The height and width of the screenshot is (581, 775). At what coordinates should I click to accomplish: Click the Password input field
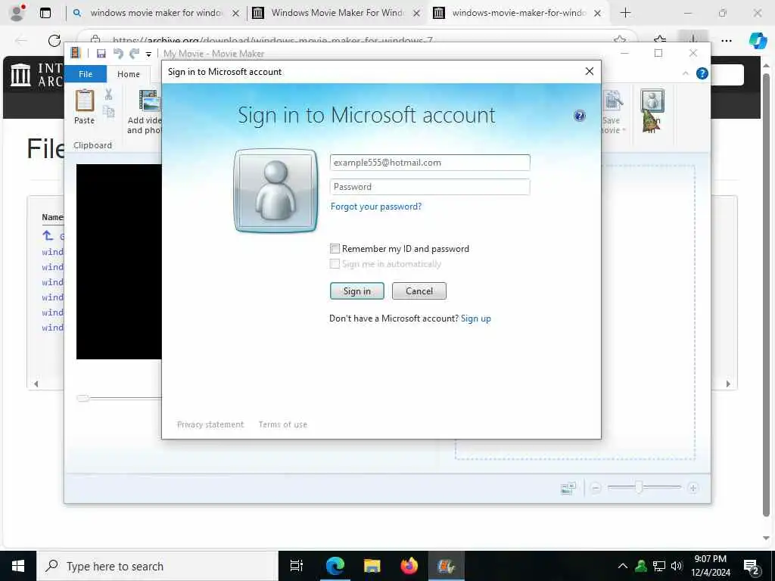click(x=430, y=187)
